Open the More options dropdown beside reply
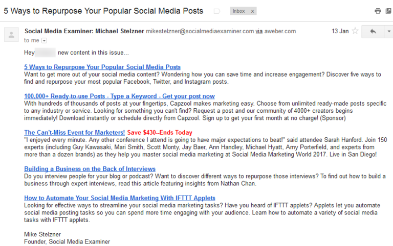The height and width of the screenshot is (246, 393). point(389,31)
